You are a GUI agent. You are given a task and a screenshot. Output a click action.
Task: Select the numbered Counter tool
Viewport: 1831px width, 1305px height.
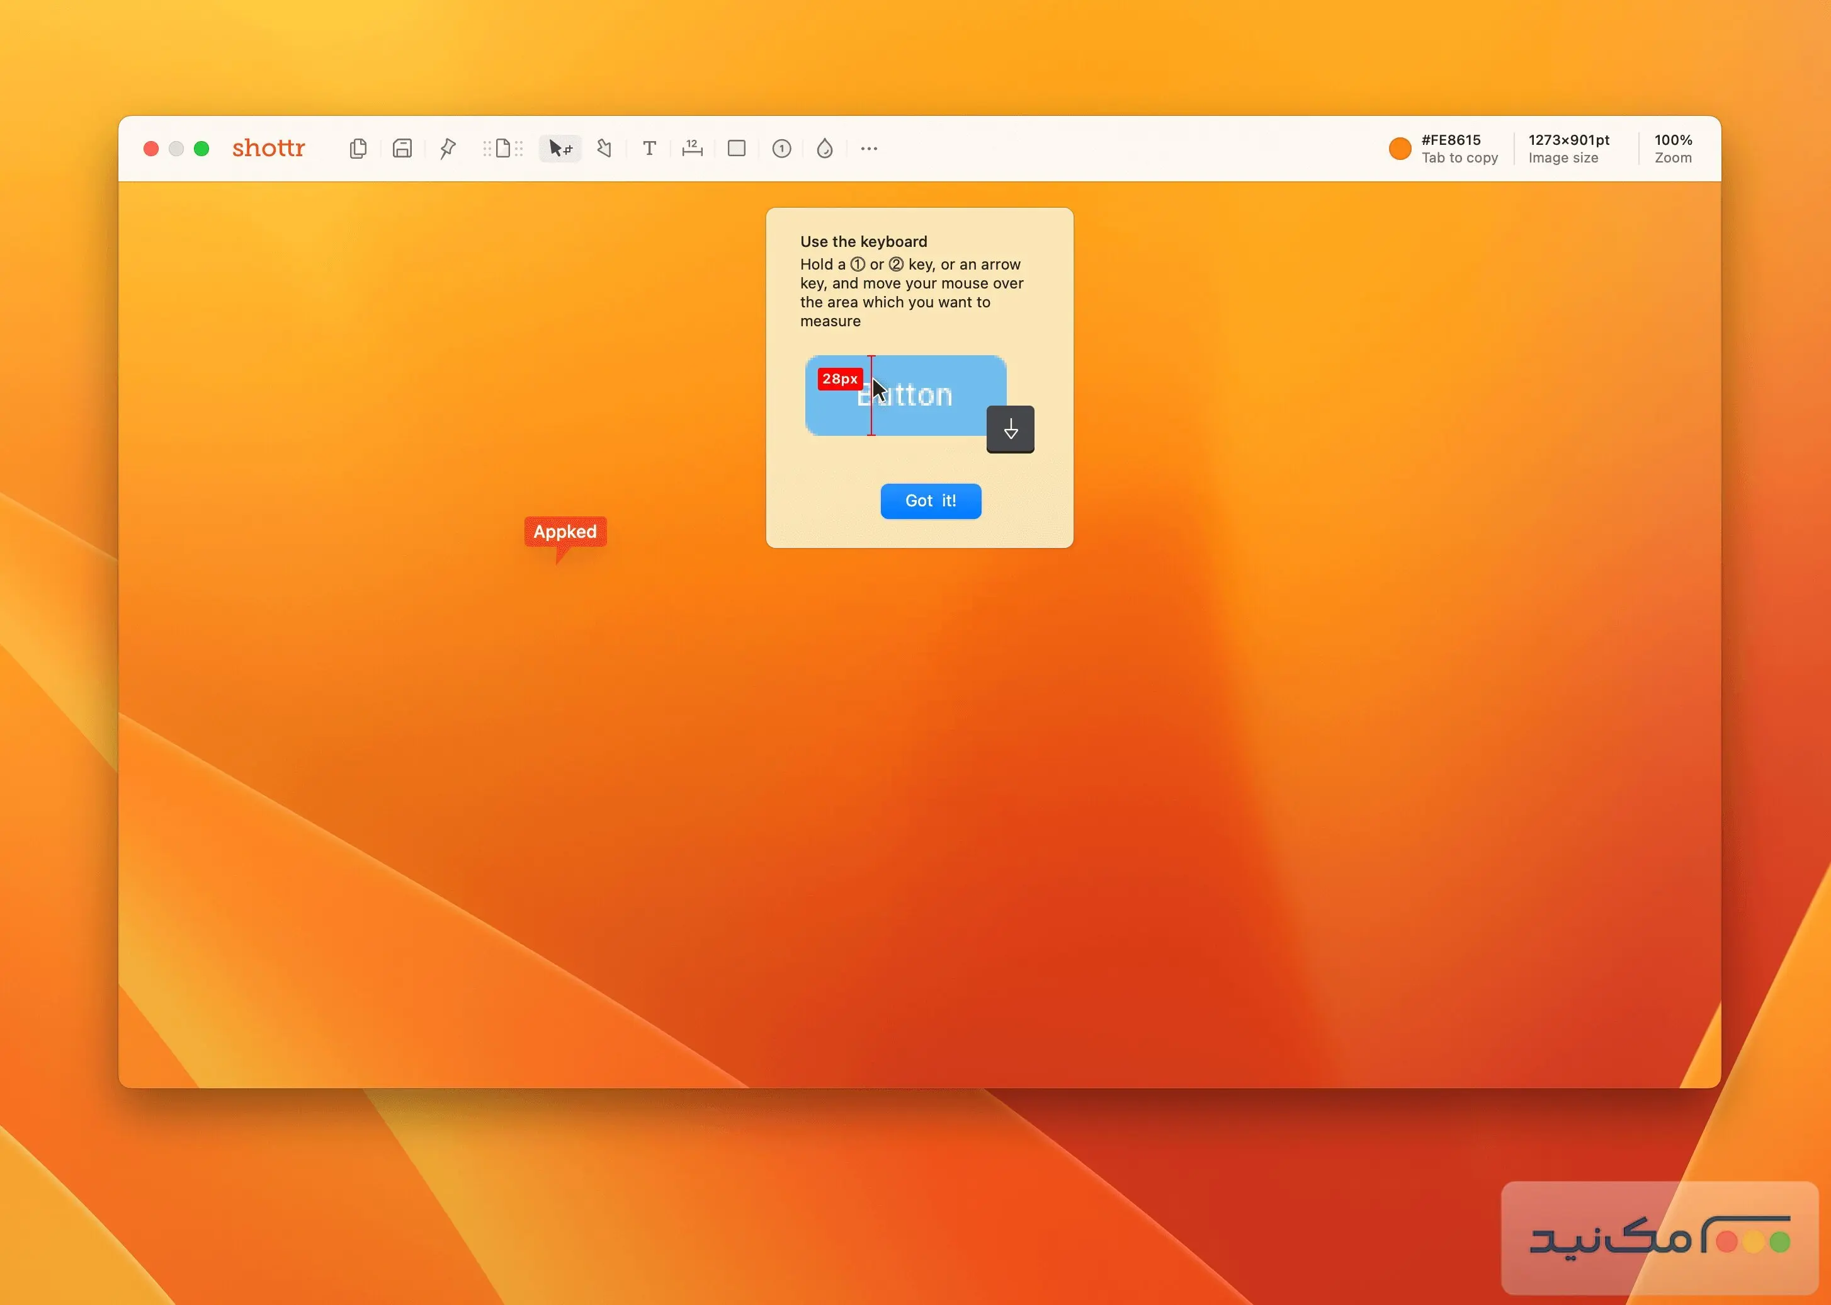click(781, 149)
